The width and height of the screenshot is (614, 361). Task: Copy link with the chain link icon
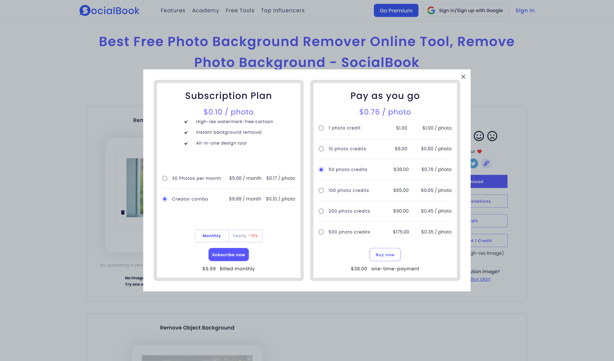[x=486, y=163]
